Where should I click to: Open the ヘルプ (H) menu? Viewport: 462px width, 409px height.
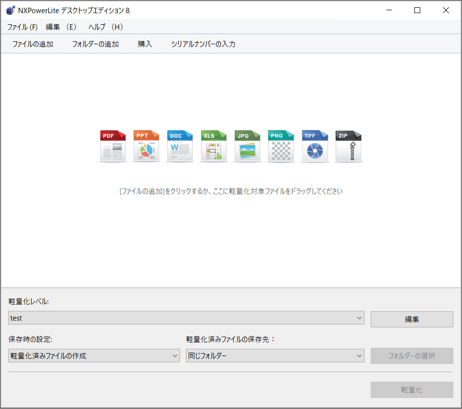point(105,27)
